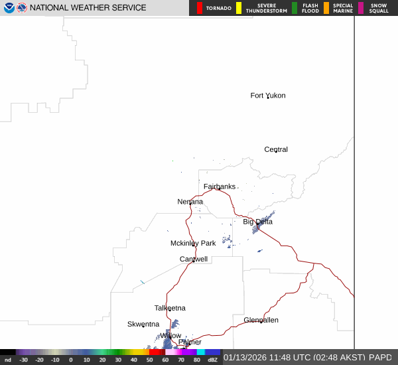Click the Glennallen label on the map
Viewport: 398px width, 365px height.
[261, 320]
